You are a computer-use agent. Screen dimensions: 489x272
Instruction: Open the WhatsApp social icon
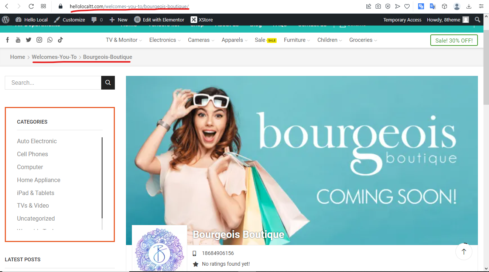50,40
